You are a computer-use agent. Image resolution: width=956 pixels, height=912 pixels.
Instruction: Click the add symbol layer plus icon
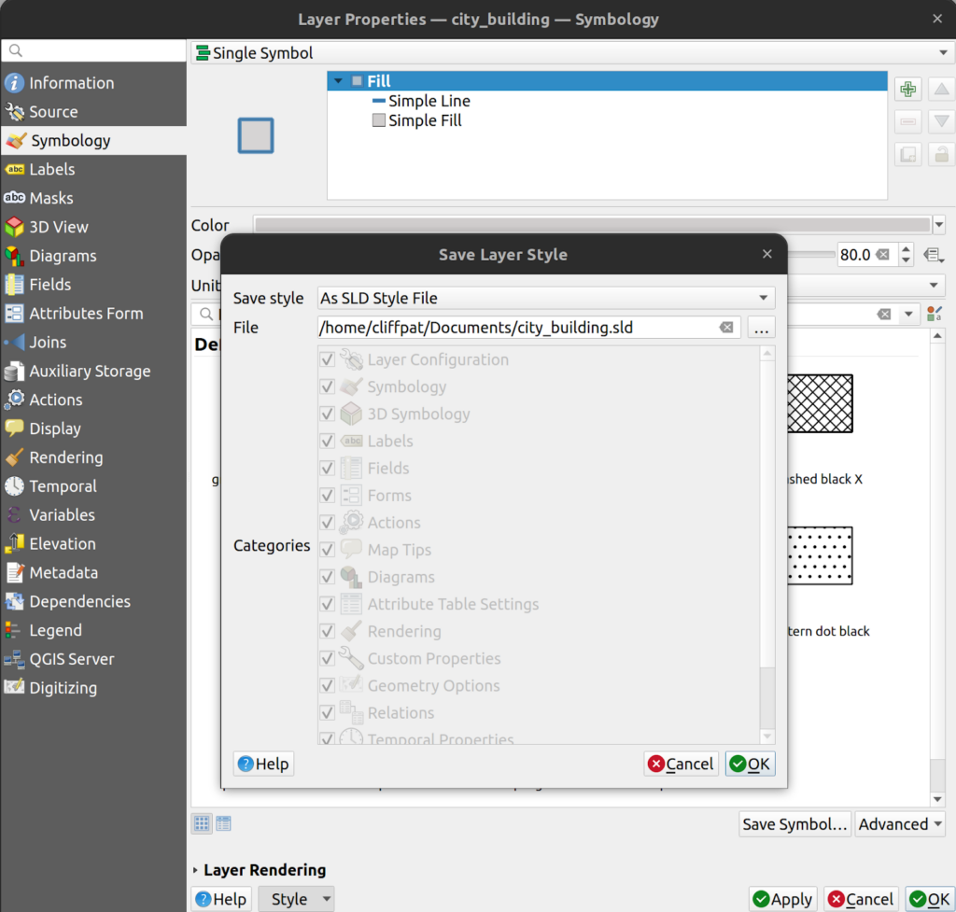tap(907, 90)
